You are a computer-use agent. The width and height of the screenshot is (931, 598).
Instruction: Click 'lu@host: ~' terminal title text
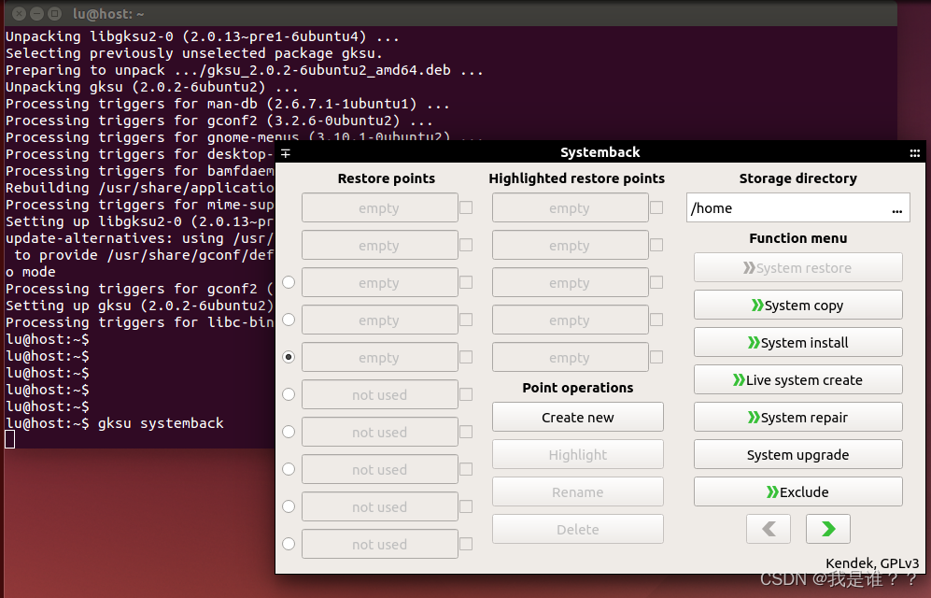(x=108, y=14)
